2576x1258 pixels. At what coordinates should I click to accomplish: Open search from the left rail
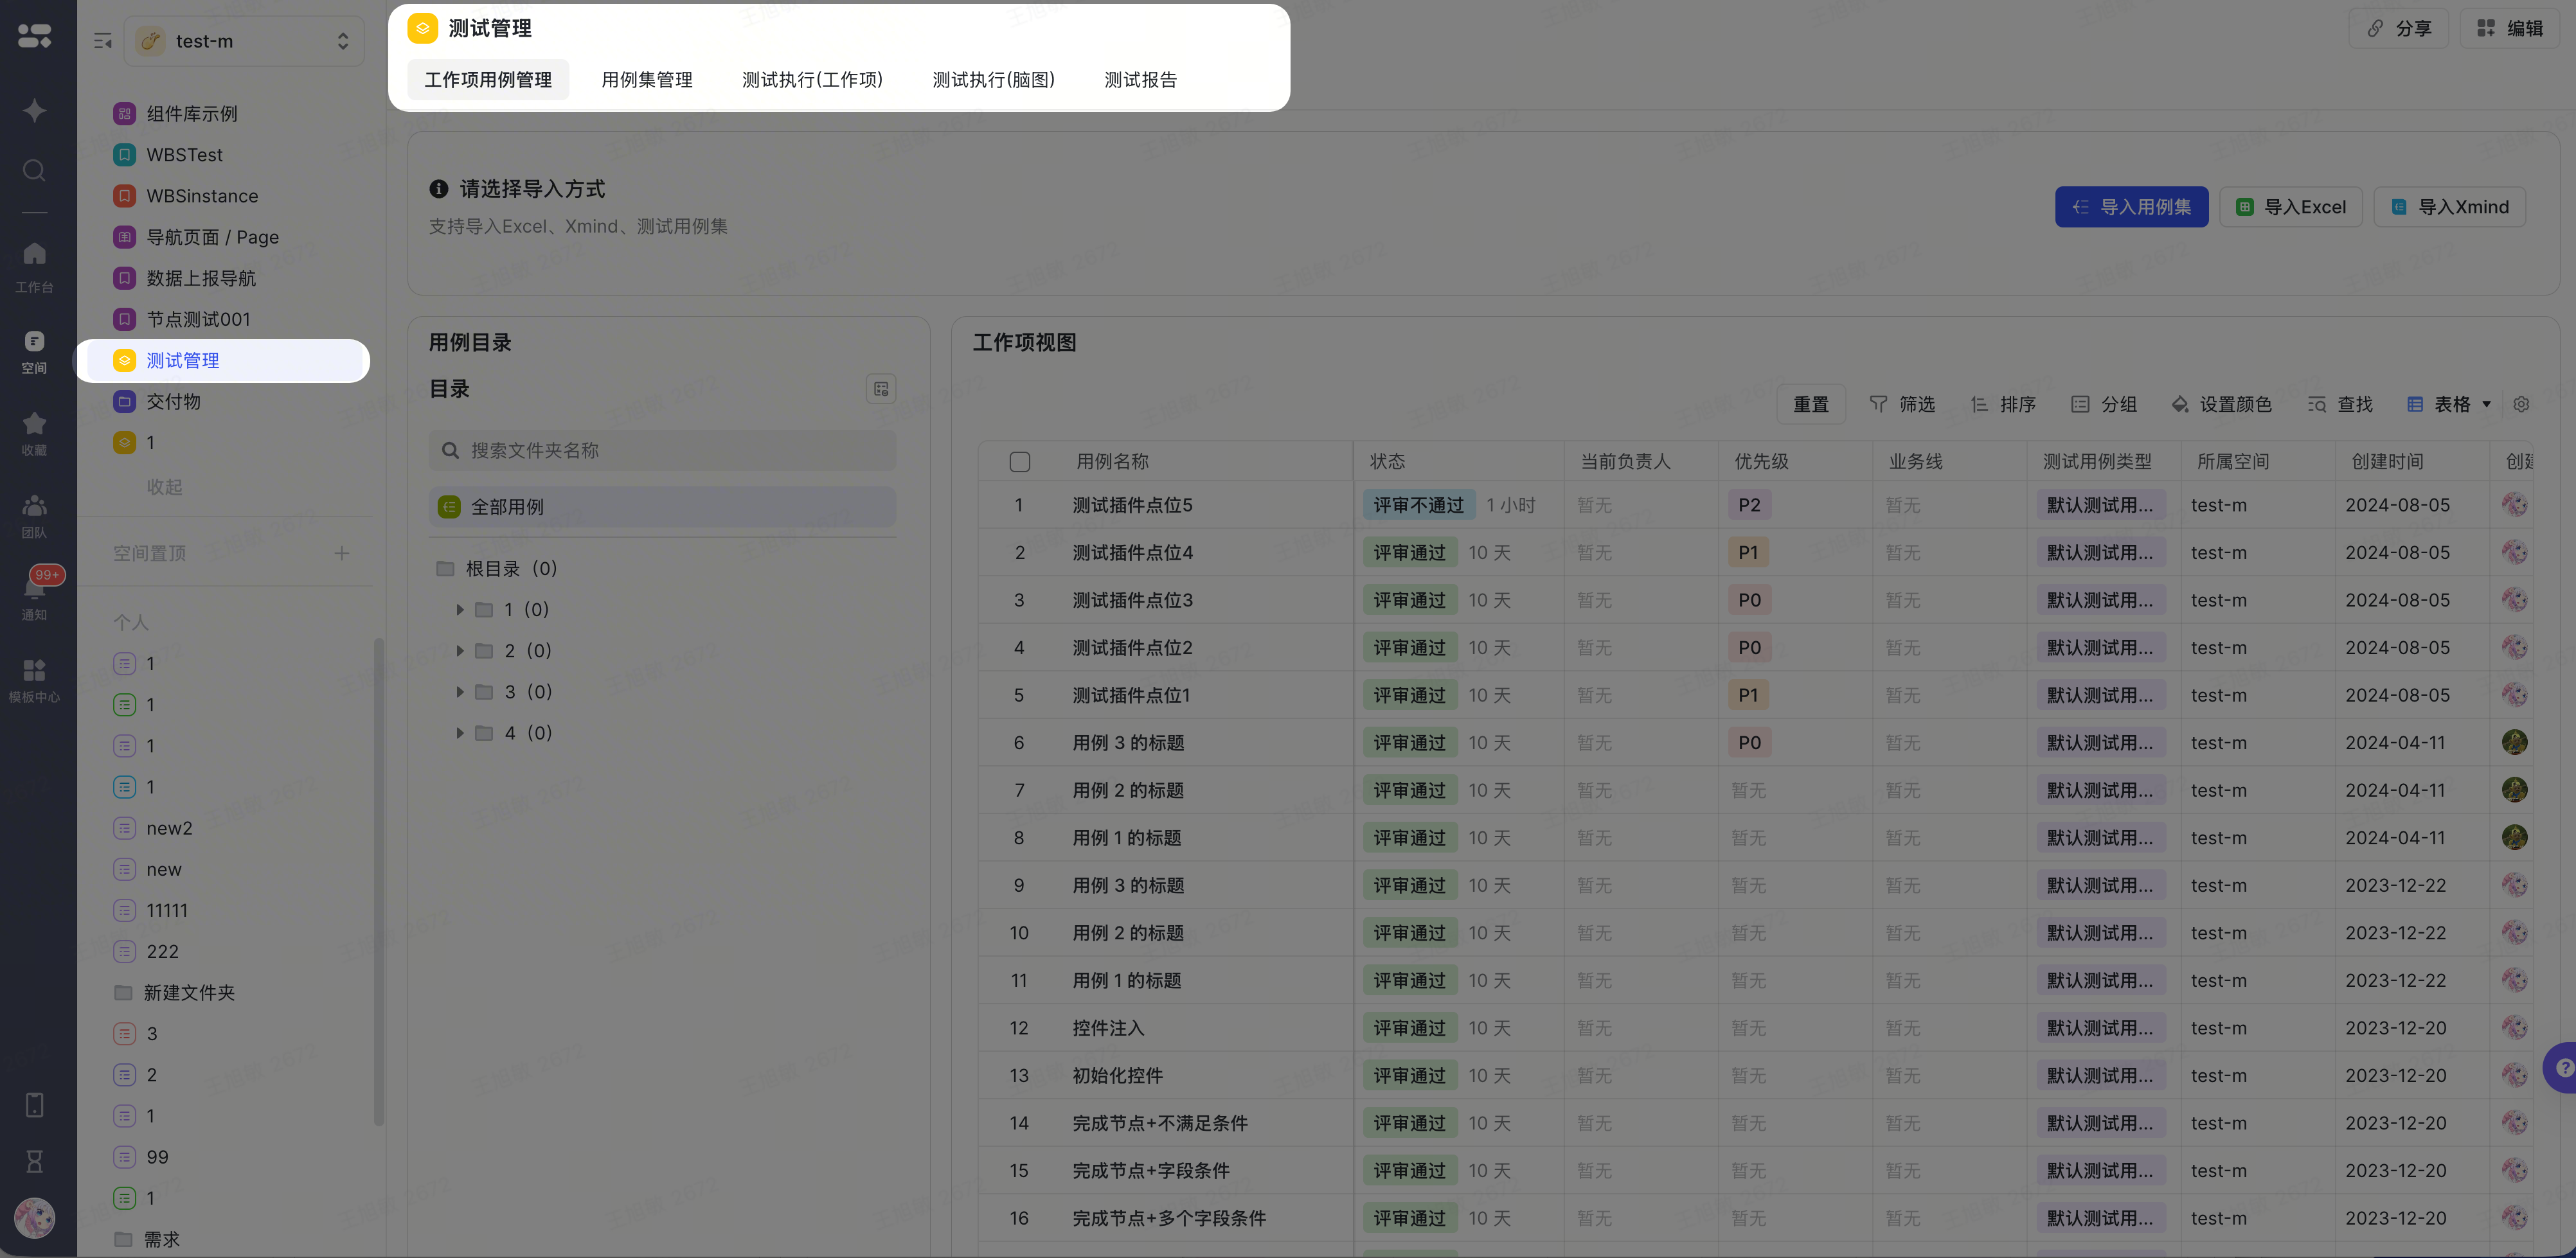coord(34,170)
